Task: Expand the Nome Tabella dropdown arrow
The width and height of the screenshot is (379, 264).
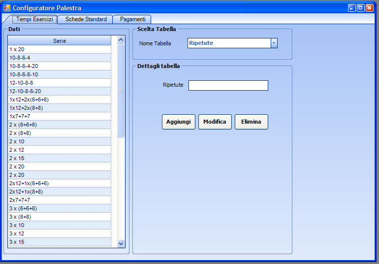Action: coord(274,43)
